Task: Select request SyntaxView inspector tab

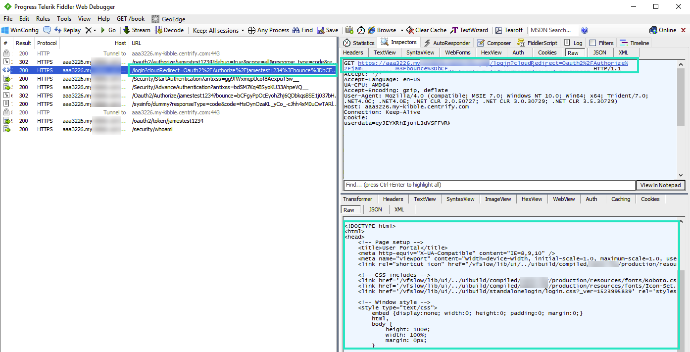Action: click(x=420, y=52)
